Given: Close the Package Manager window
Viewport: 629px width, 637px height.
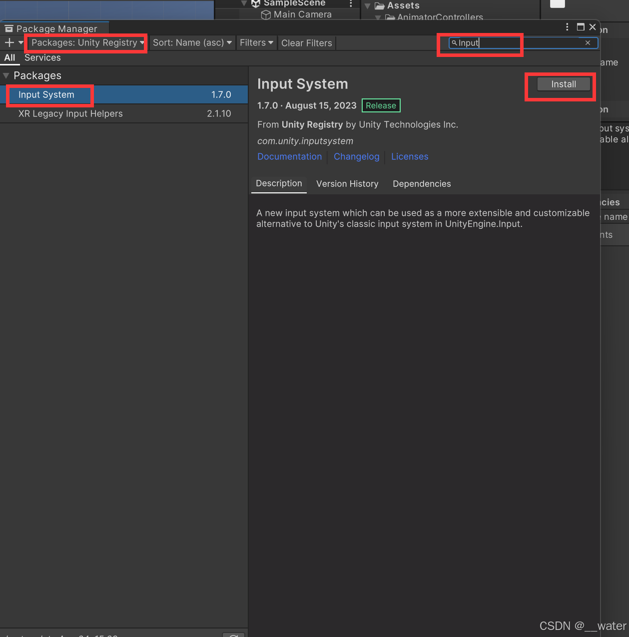Looking at the screenshot, I should (593, 27).
